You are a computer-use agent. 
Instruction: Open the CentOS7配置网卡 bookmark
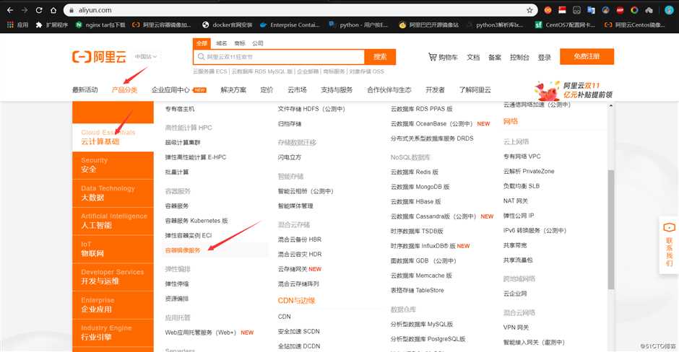(565, 25)
